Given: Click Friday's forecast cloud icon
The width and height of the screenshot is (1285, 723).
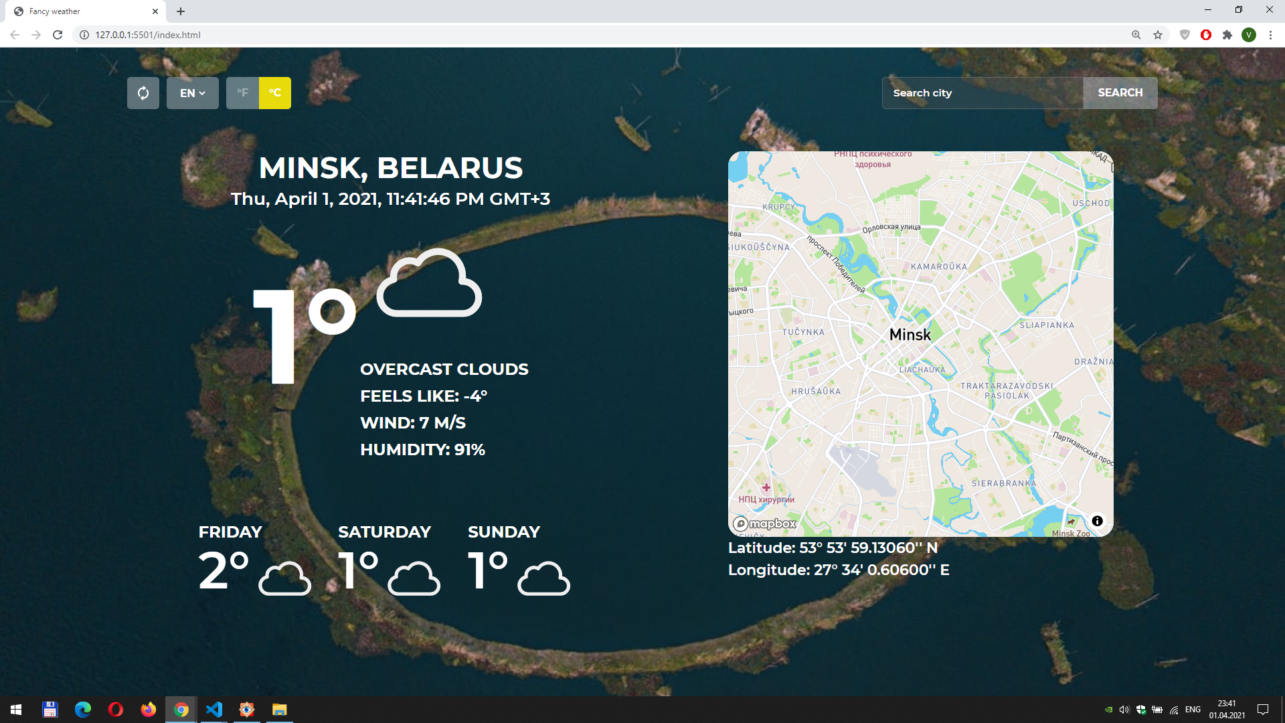Looking at the screenshot, I should (284, 578).
